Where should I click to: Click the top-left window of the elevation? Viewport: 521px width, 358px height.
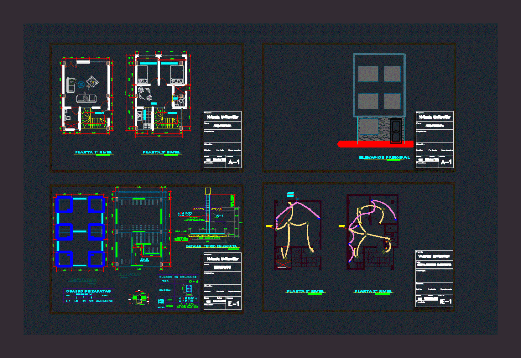[368, 74]
